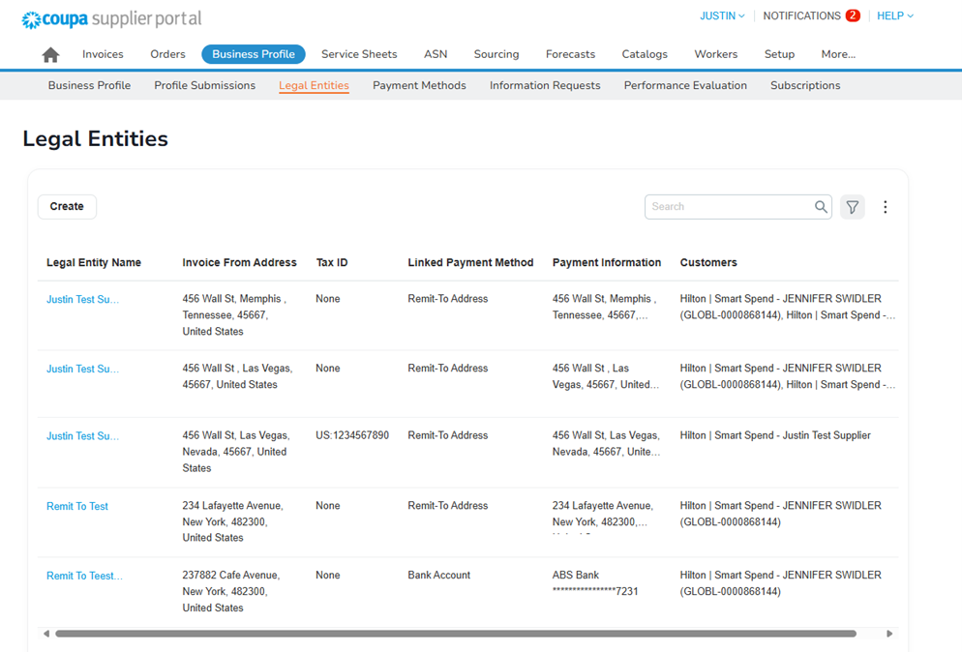Image resolution: width=962 pixels, height=652 pixels.
Task: Open the Sourcing tab
Action: 496,54
